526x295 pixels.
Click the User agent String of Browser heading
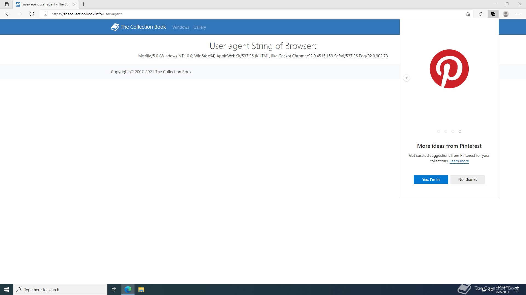pos(263,46)
